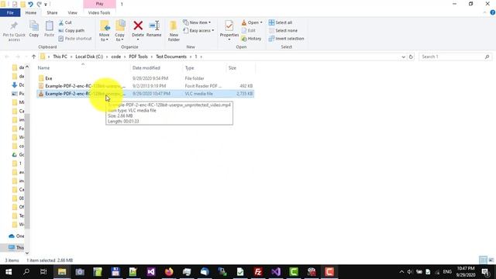Click Paste shortcut option
This screenshot has width=496, height=279.
[75, 39]
